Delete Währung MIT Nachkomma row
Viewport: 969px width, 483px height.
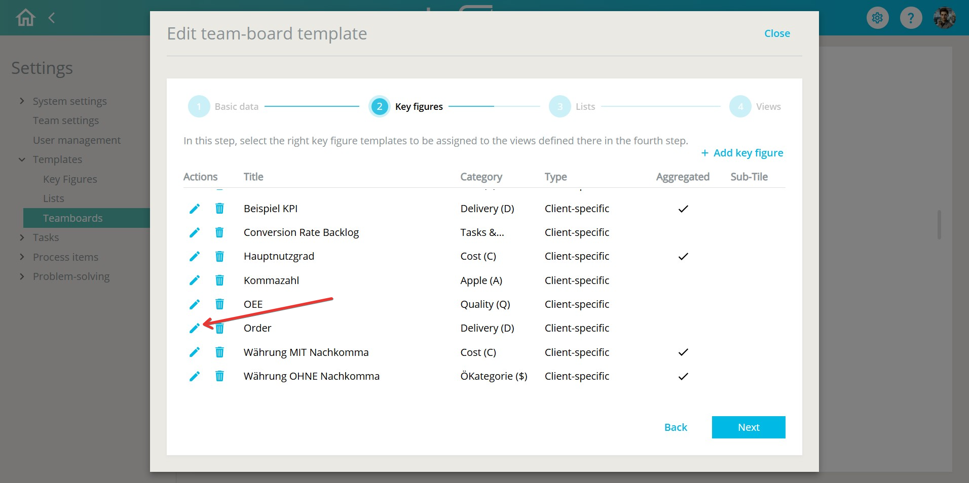tap(219, 352)
